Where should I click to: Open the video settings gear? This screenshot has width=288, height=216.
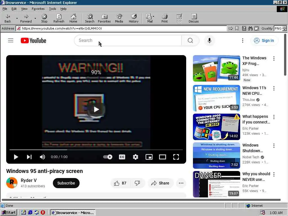point(136,157)
